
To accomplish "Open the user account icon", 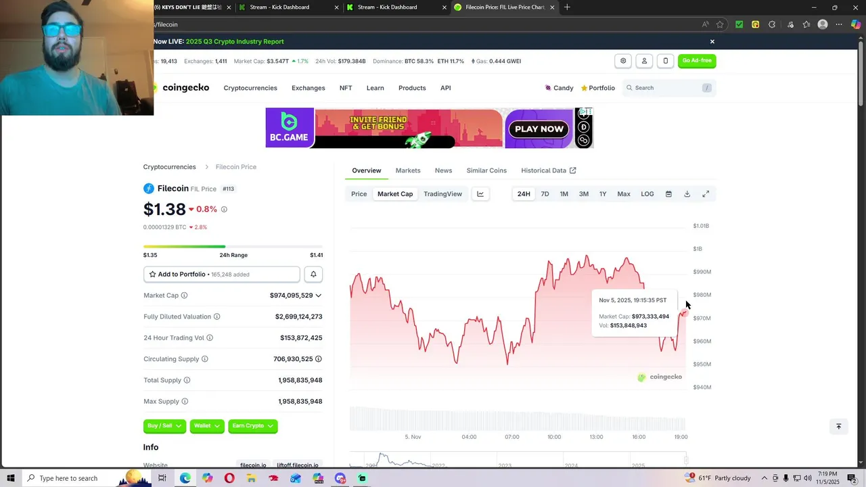I will click(644, 61).
